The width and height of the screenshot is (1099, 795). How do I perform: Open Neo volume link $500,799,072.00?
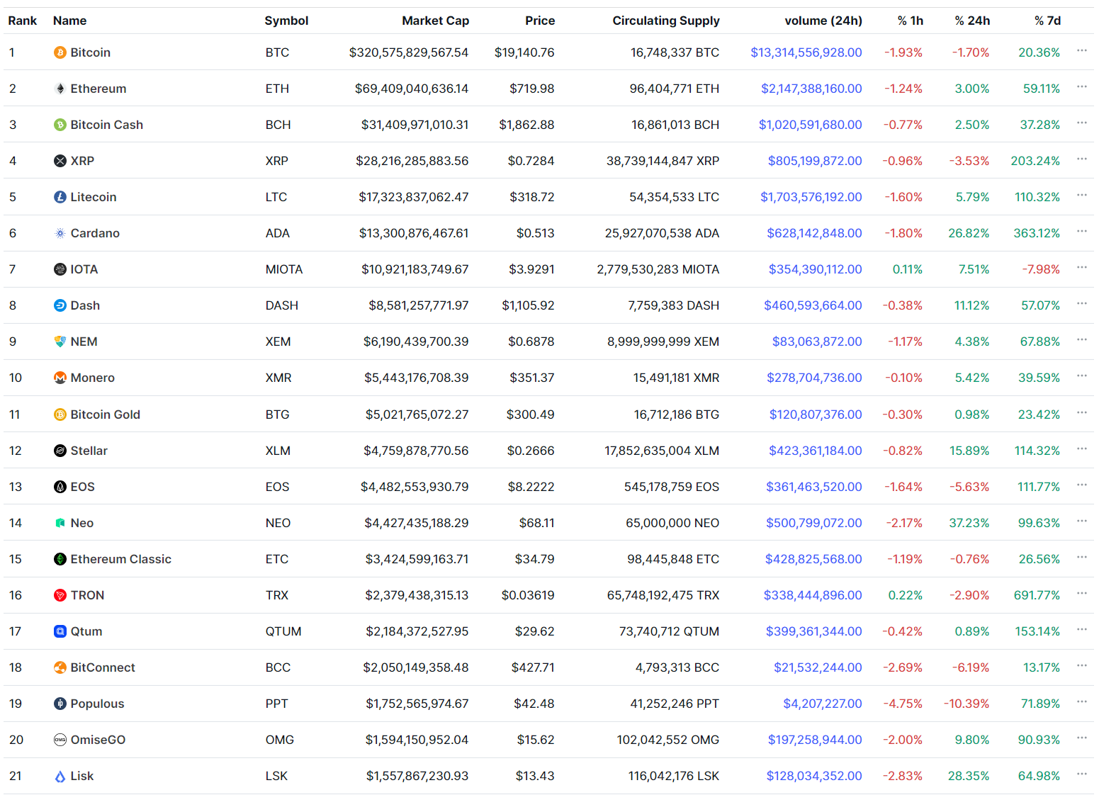click(x=814, y=523)
